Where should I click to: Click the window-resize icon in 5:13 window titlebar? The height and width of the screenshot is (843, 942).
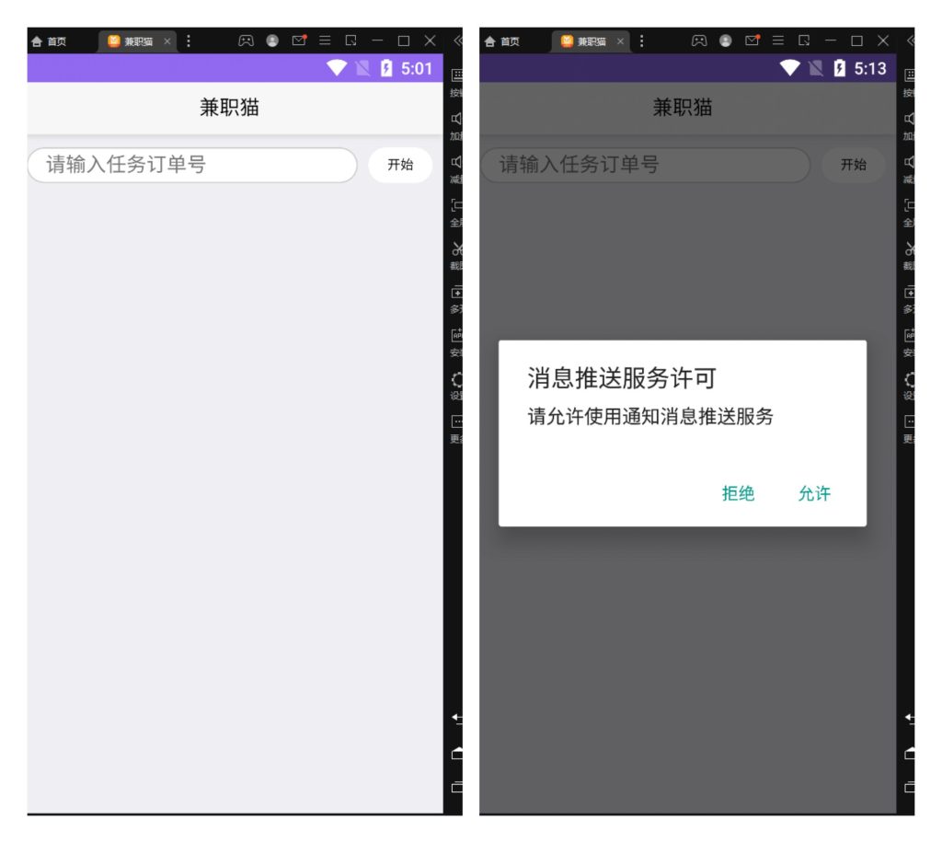pyautogui.click(x=804, y=40)
